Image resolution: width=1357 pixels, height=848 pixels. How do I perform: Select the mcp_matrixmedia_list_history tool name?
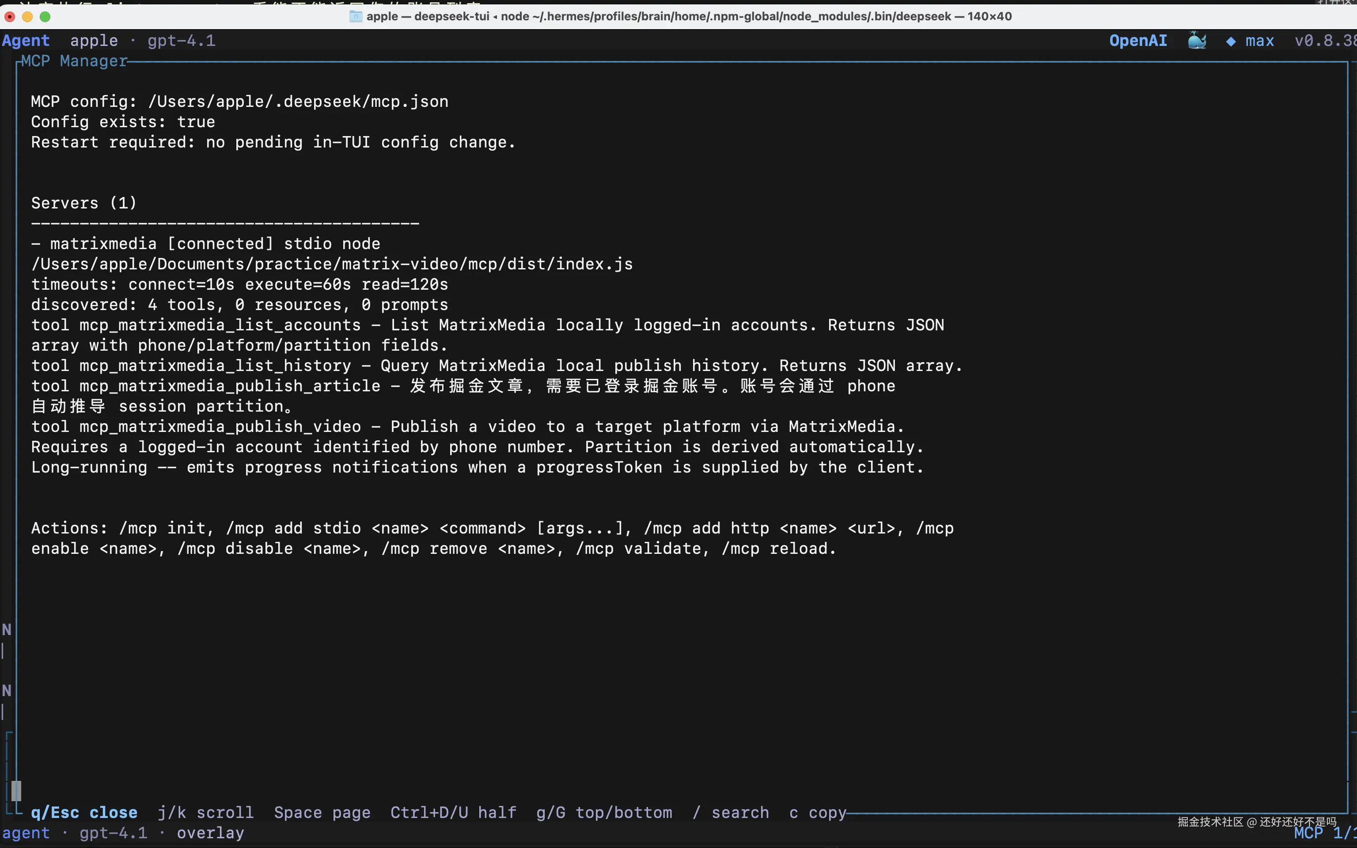[x=216, y=366]
